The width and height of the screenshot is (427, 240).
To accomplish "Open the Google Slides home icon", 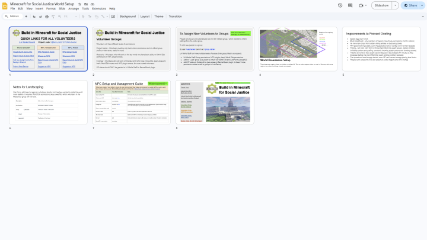I will click(x=5, y=6).
